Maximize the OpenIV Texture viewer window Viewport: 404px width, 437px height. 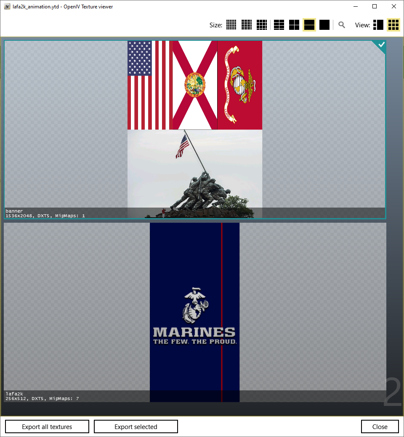375,6
